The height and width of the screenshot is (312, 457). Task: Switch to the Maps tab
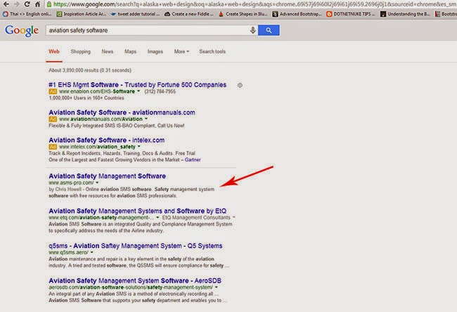(x=130, y=51)
